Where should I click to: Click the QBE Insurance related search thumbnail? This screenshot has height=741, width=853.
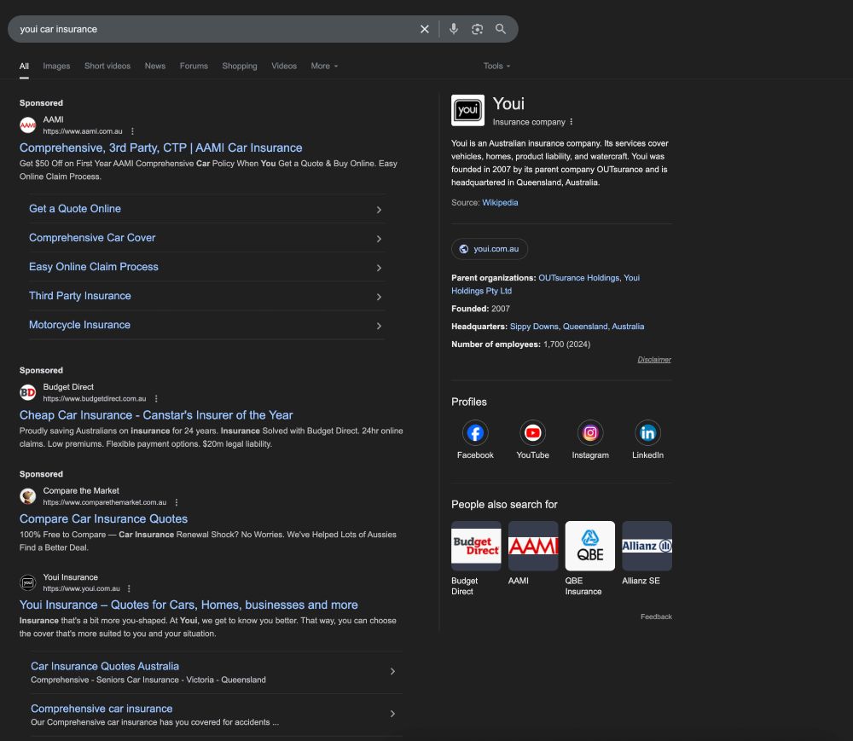(x=590, y=546)
